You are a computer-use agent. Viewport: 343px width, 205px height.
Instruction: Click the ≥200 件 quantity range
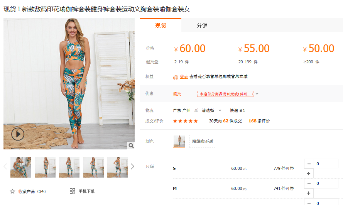pyautogui.click(x=311, y=62)
